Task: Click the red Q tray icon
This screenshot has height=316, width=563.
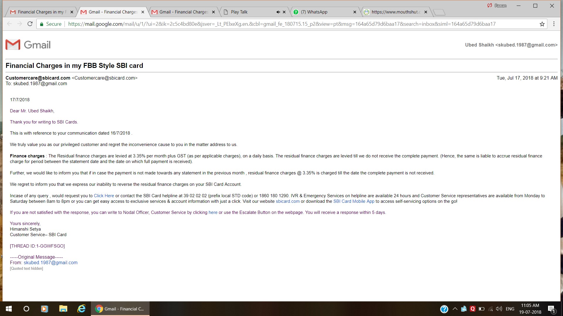Action: click(472, 309)
